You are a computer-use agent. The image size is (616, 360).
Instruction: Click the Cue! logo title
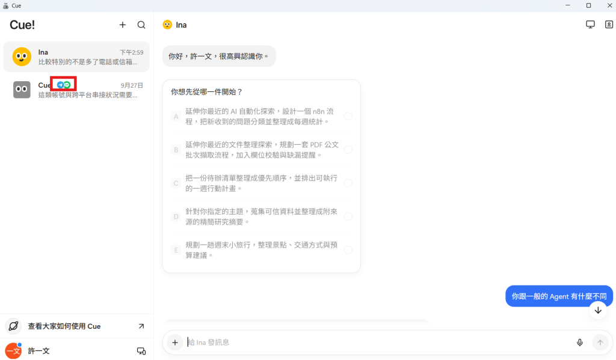(x=22, y=25)
